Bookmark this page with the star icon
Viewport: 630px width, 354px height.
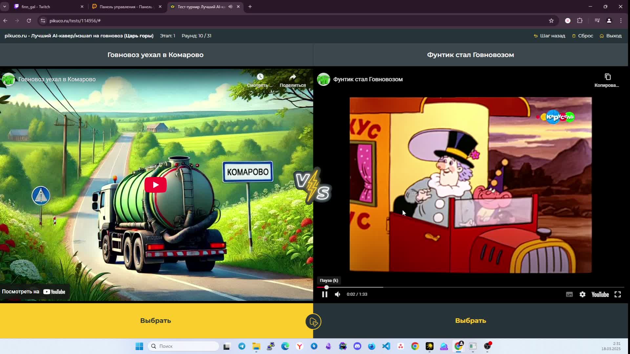point(551,21)
